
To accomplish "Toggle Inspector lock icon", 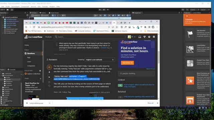I will pyautogui.click(x=179, y=13).
